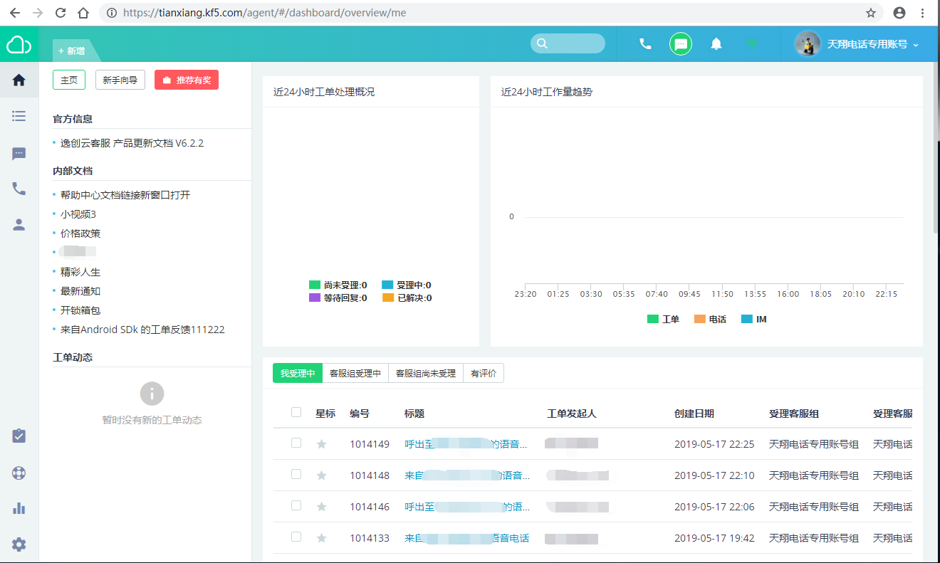Open the ticket list sidebar icon
This screenshot has width=940, height=563.
click(x=19, y=116)
